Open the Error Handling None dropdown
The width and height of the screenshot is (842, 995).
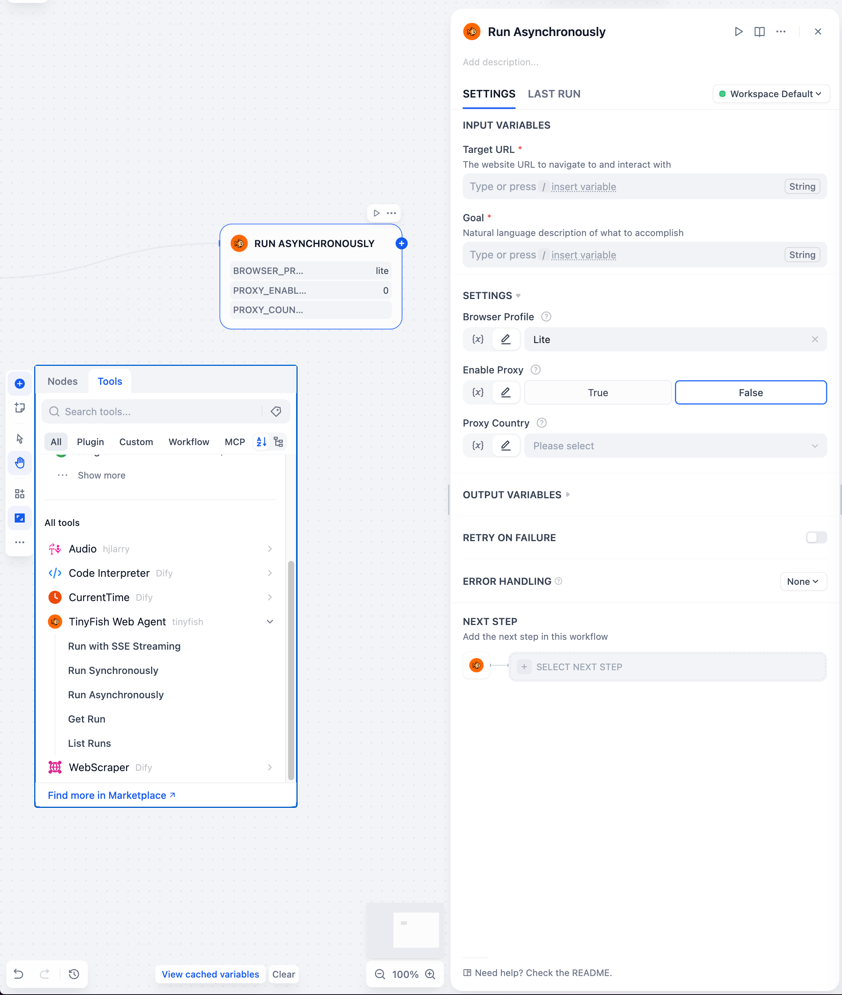(803, 581)
